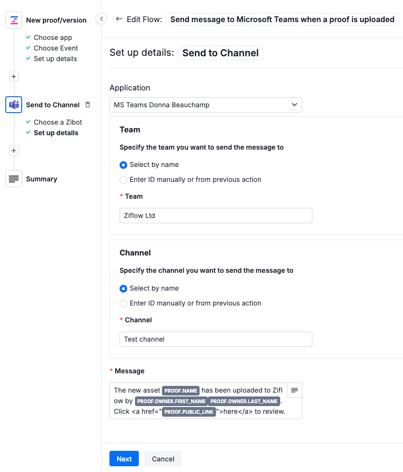403x472 pixels.
Task: Click the PROOF.PUBLIC_LINK token chip
Action: coord(189,412)
